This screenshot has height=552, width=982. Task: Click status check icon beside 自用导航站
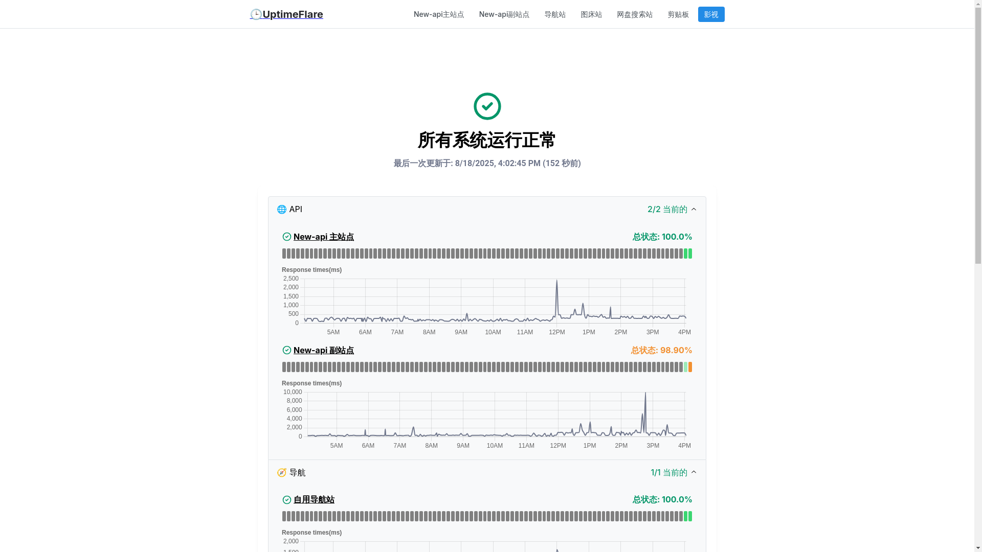pyautogui.click(x=287, y=500)
